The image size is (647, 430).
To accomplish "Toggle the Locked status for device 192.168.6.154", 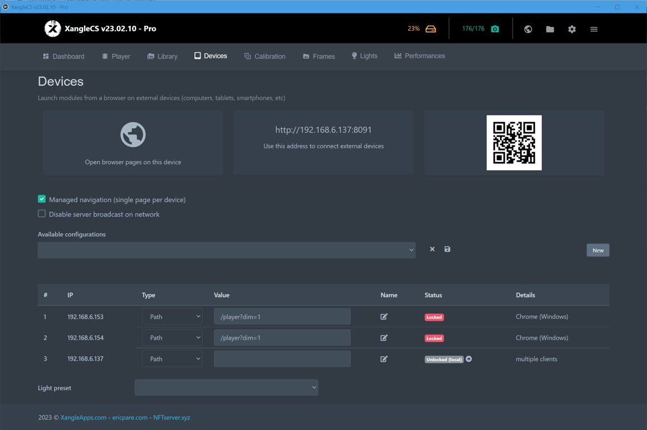I will (434, 338).
